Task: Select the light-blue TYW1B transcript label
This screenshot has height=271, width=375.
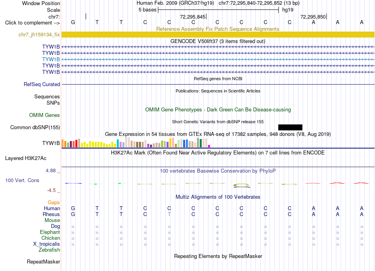Action: click(51, 59)
